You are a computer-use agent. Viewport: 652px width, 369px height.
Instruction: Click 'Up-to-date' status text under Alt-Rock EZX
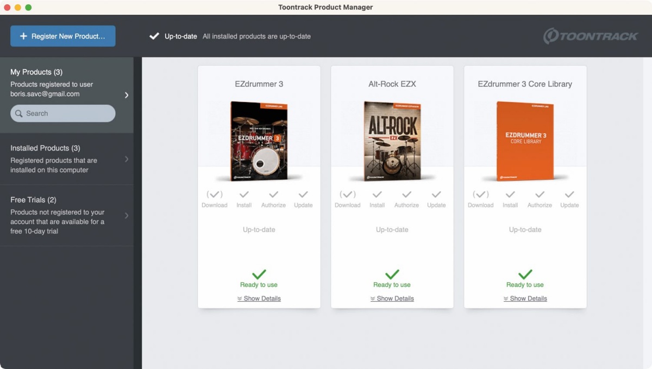392,229
